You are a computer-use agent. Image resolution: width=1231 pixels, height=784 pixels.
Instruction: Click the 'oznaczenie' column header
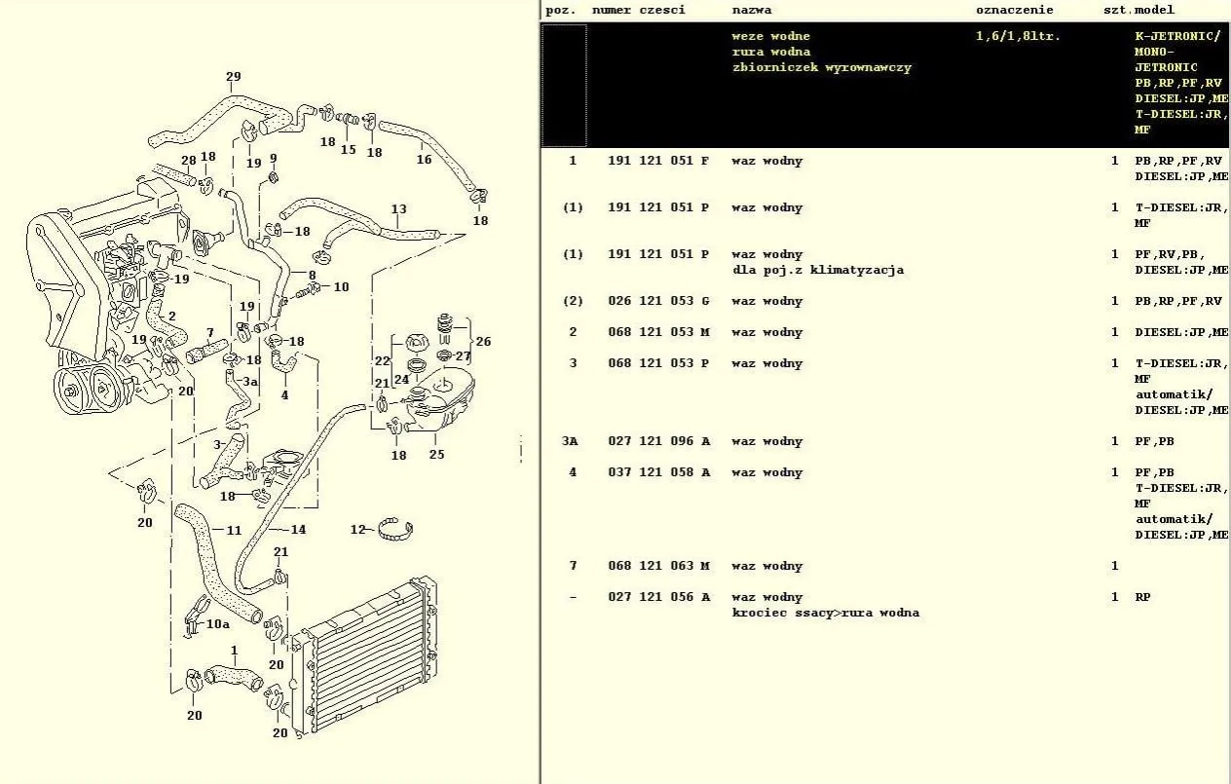[1015, 10]
